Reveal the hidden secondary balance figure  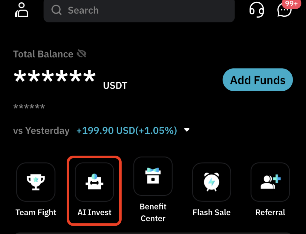[x=29, y=107]
